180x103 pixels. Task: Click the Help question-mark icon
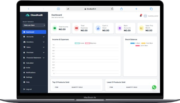[x=24, y=82]
